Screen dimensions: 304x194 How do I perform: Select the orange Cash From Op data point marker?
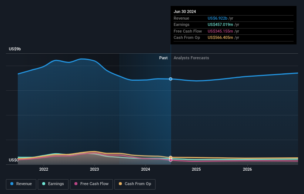171,157
